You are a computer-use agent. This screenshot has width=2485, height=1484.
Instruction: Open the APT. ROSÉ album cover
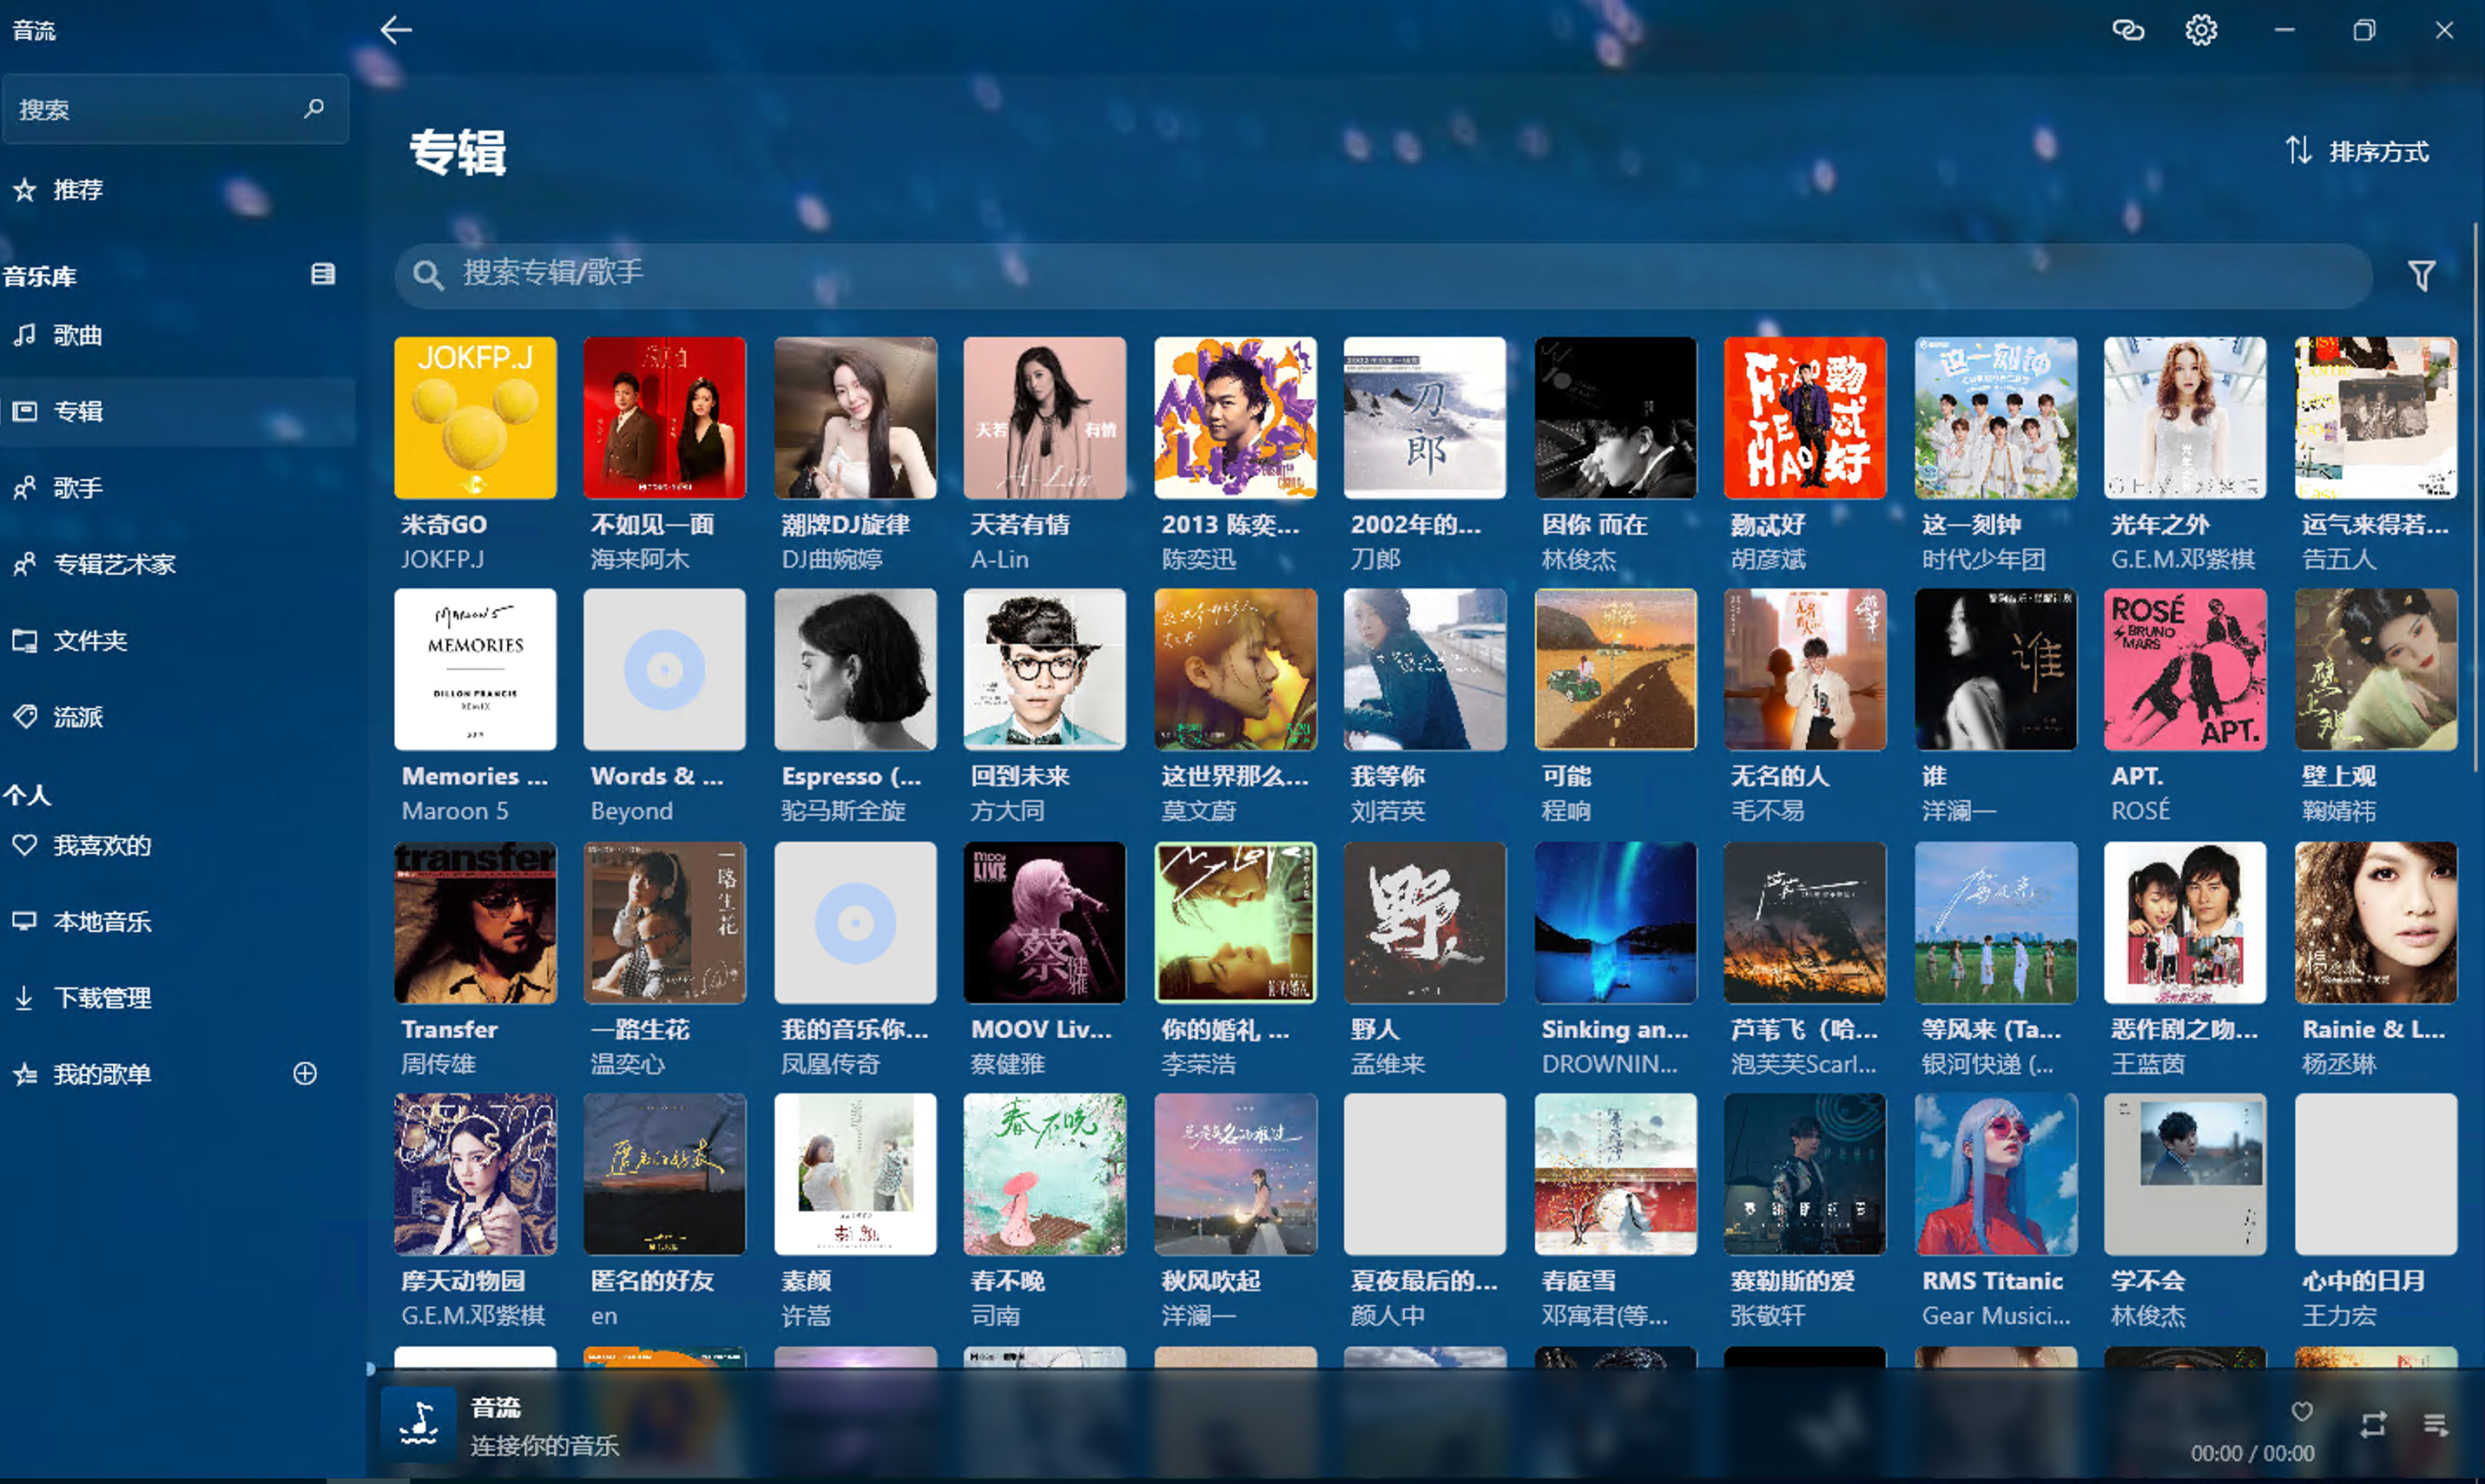point(2185,670)
